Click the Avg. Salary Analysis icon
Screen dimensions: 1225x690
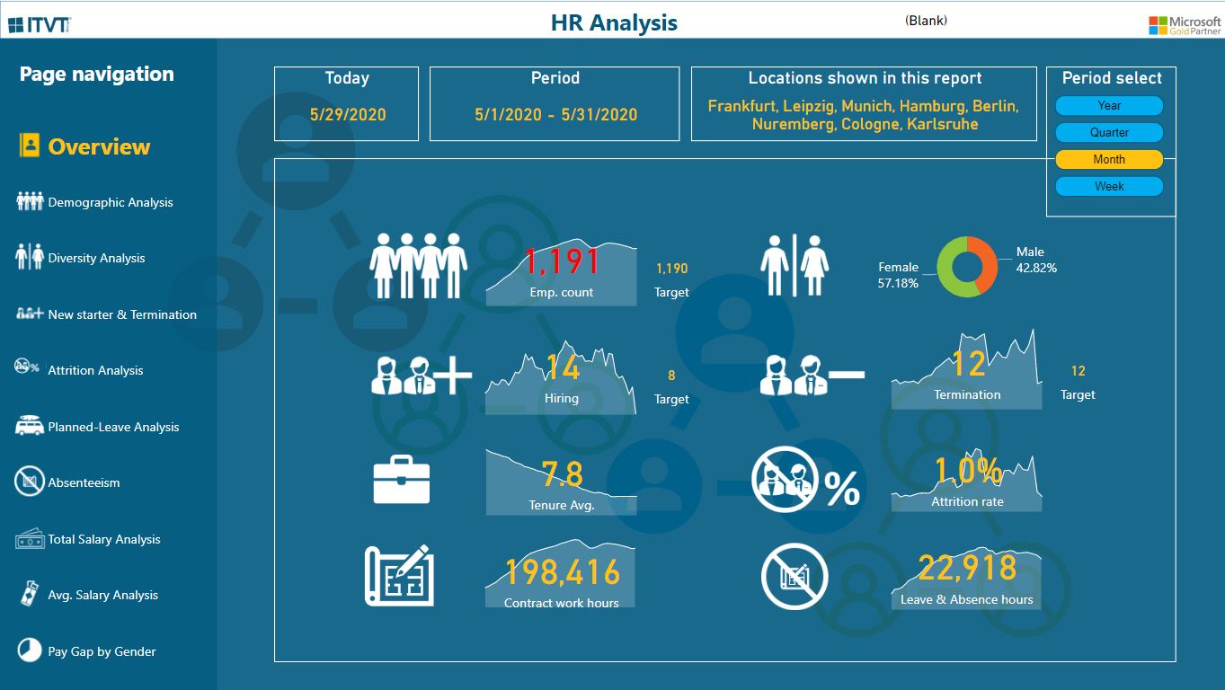pyautogui.click(x=30, y=594)
